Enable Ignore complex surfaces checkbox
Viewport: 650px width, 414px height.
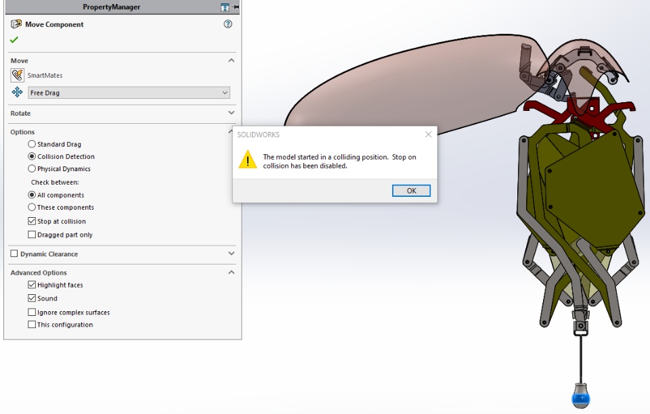[32, 312]
